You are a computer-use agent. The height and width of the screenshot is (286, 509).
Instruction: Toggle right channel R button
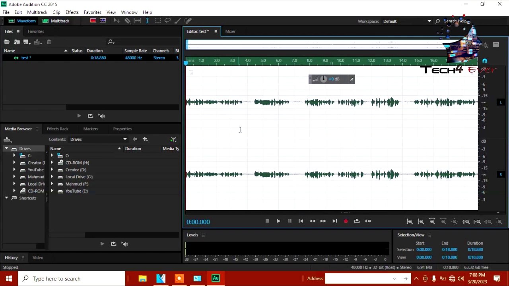tap(501, 174)
